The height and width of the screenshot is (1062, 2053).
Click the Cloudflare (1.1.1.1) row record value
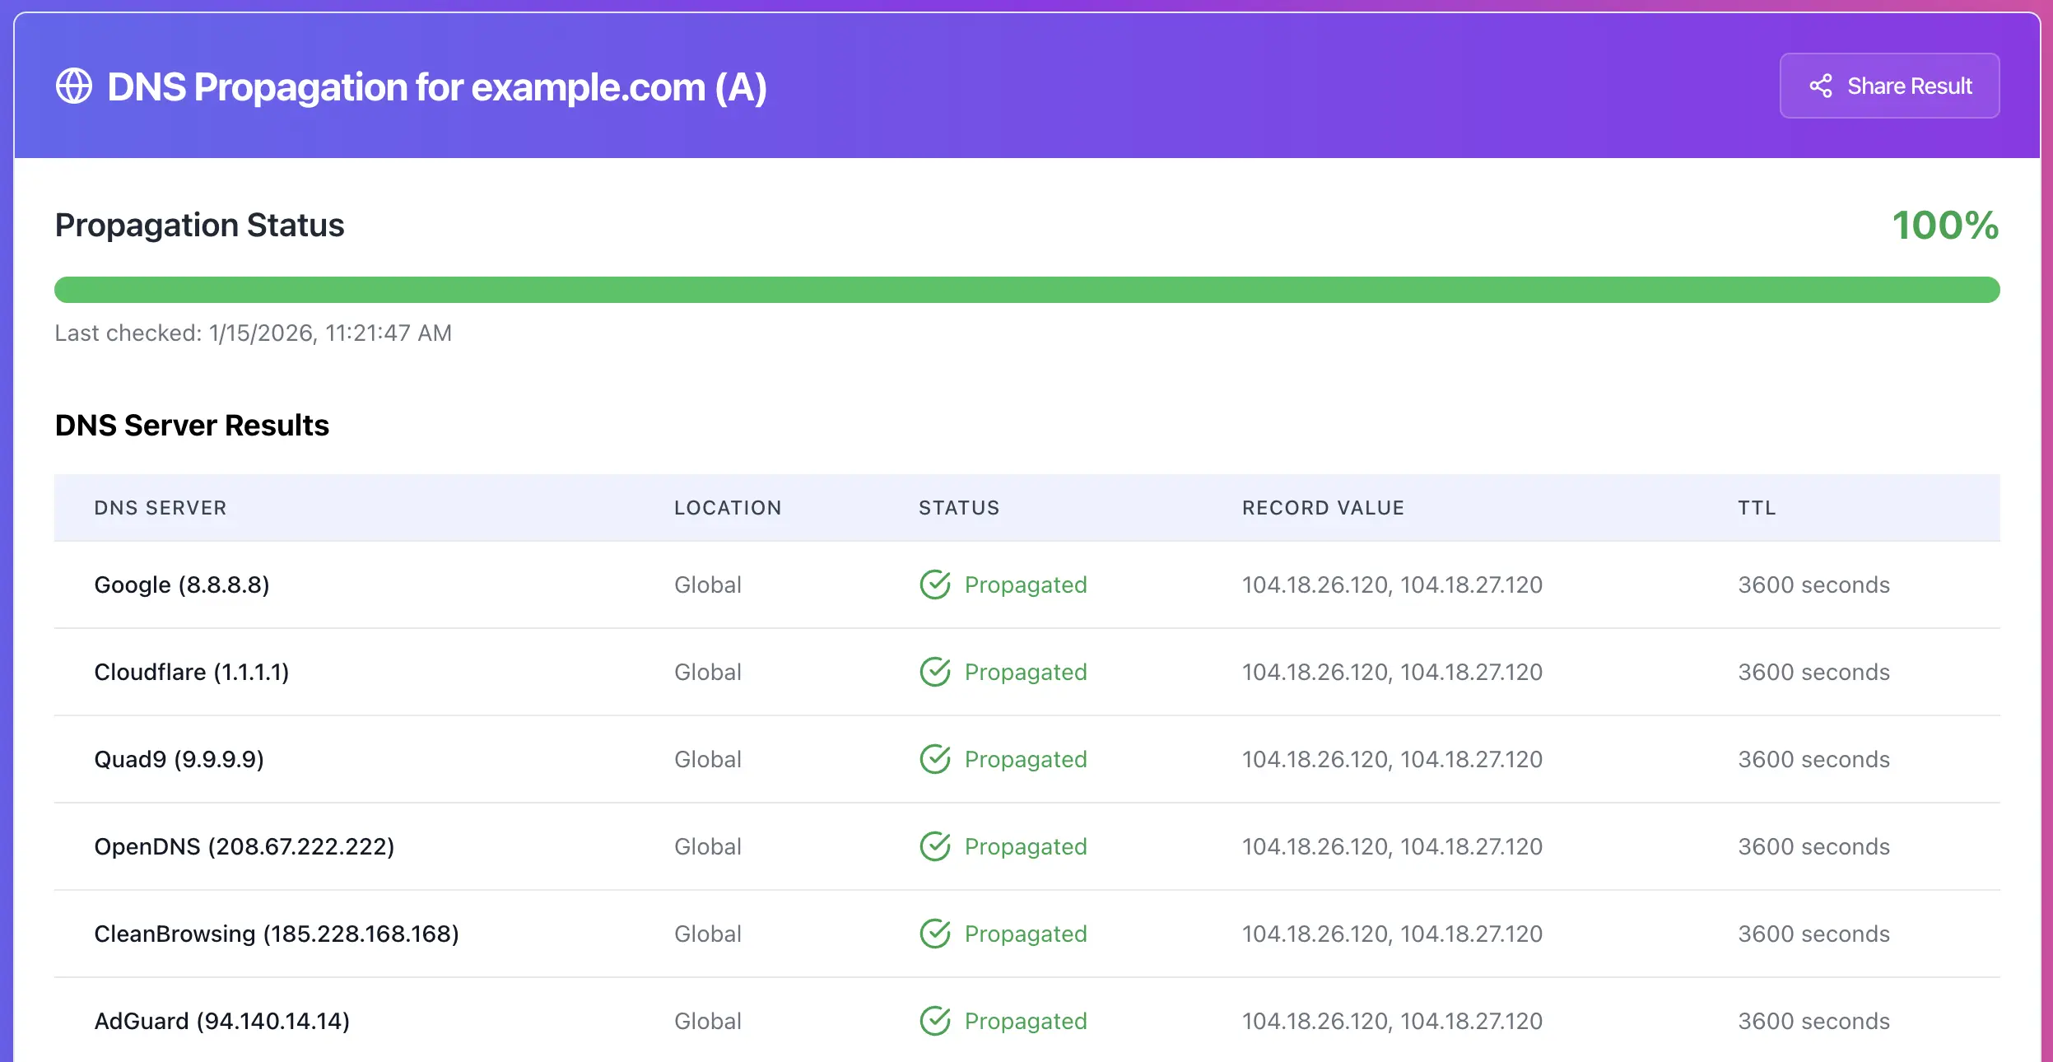1391,672
